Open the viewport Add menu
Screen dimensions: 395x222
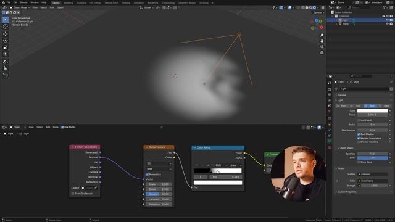click(x=52, y=7)
